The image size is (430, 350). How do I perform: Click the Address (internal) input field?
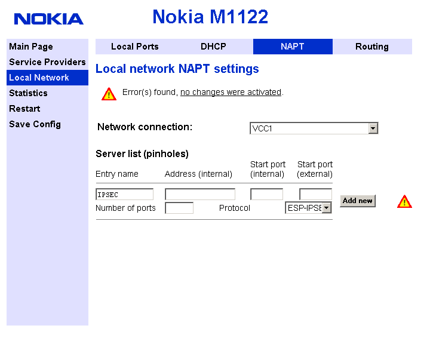coord(200,194)
